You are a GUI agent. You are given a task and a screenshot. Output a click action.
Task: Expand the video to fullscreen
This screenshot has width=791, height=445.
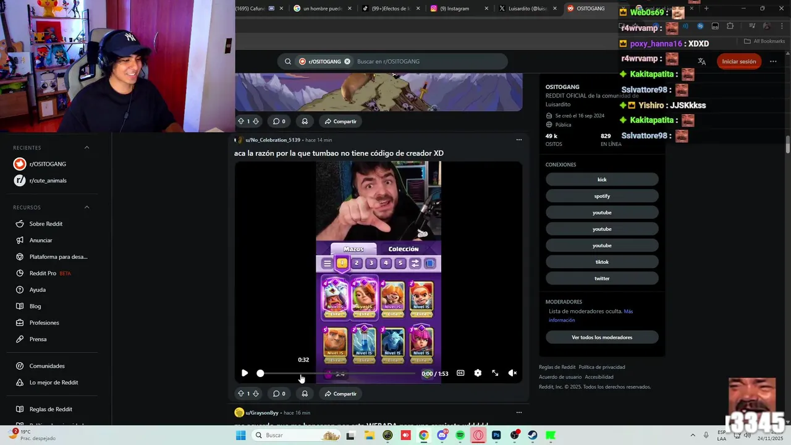point(495,373)
